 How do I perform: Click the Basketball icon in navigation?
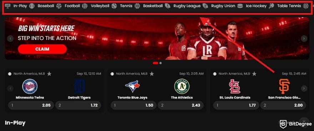tap(137, 6)
